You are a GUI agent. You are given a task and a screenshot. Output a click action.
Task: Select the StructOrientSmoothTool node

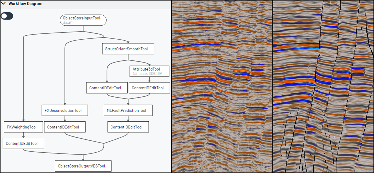pyautogui.click(x=128, y=49)
